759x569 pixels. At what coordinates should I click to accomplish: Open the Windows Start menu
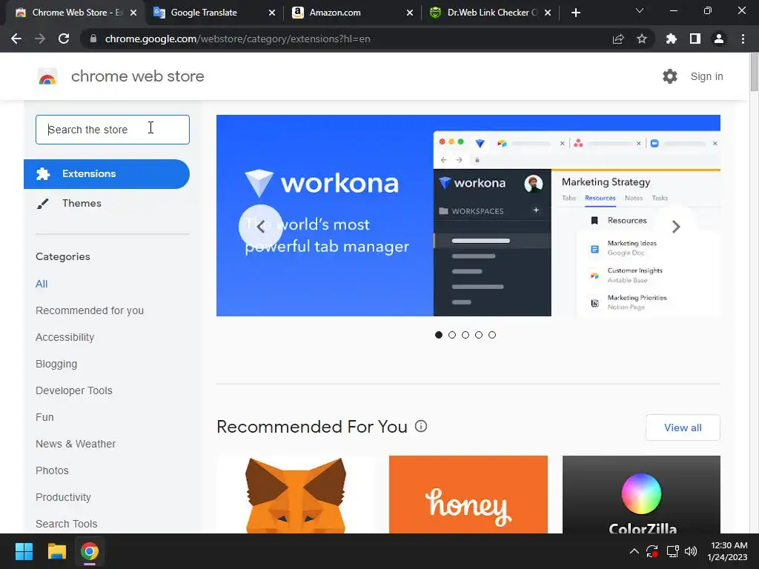click(24, 551)
